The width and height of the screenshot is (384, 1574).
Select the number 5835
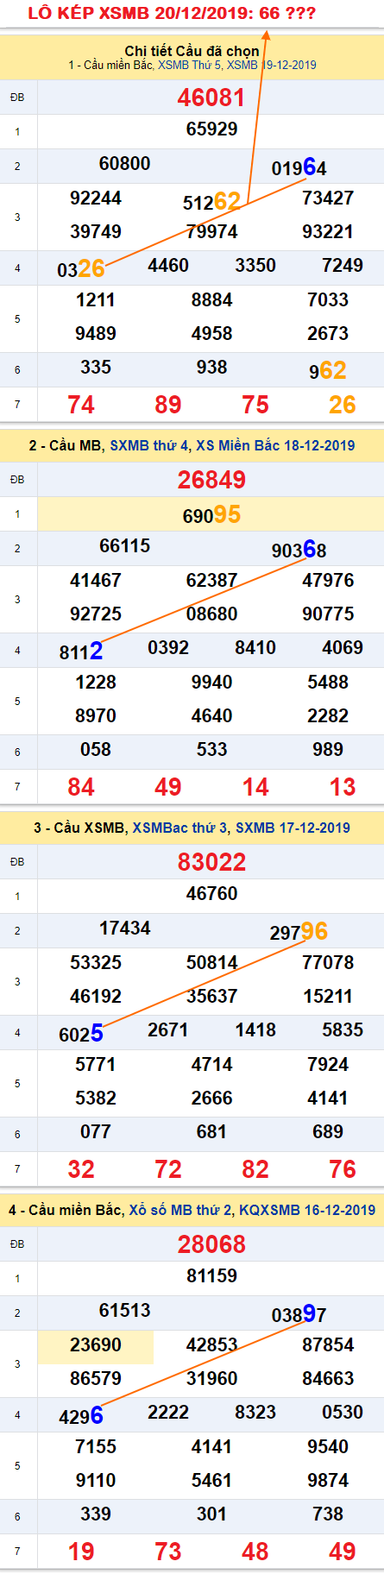(x=343, y=1030)
